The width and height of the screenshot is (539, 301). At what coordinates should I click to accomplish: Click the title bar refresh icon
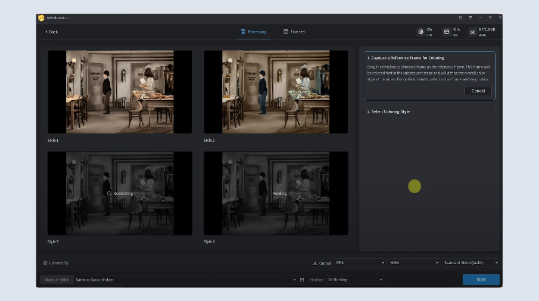[x=460, y=17]
